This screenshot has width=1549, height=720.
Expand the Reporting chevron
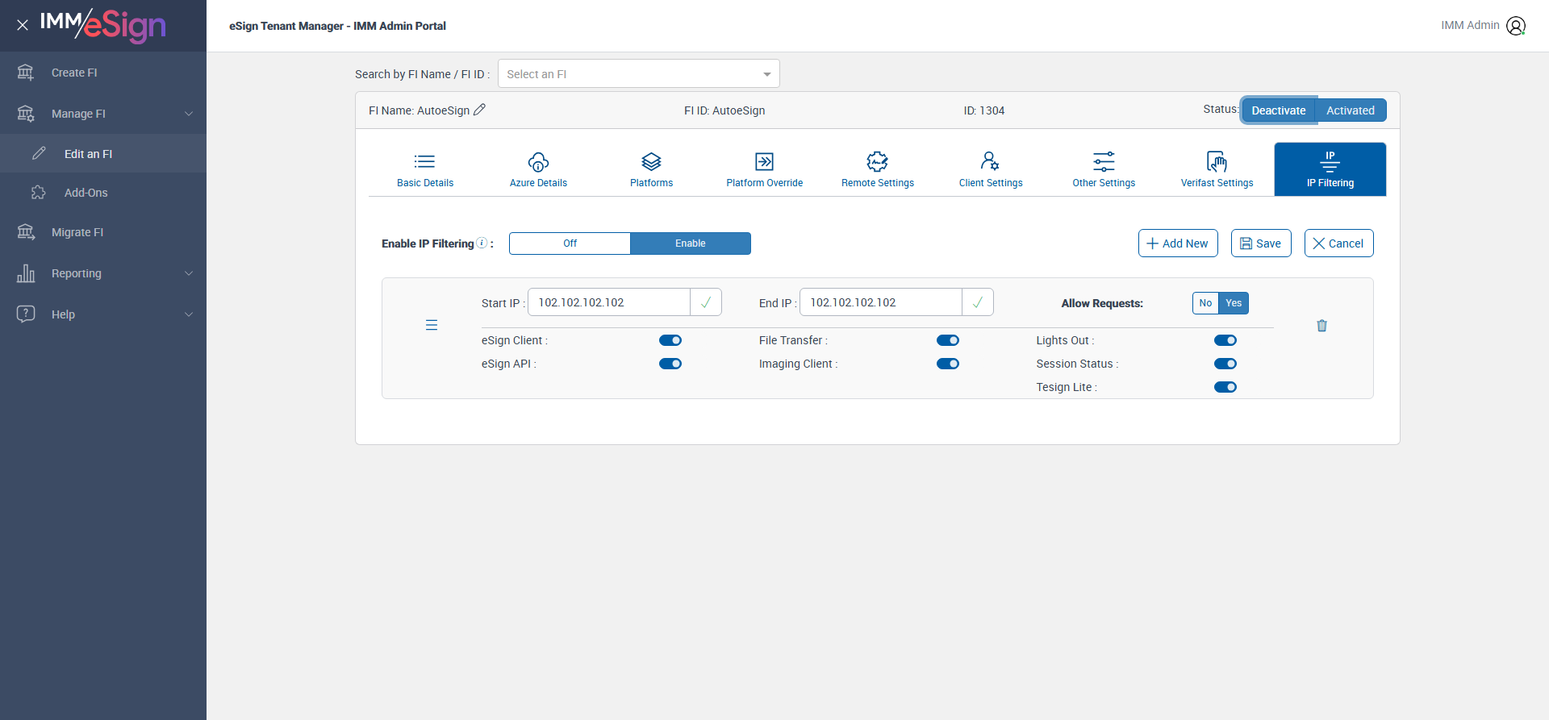coord(189,273)
